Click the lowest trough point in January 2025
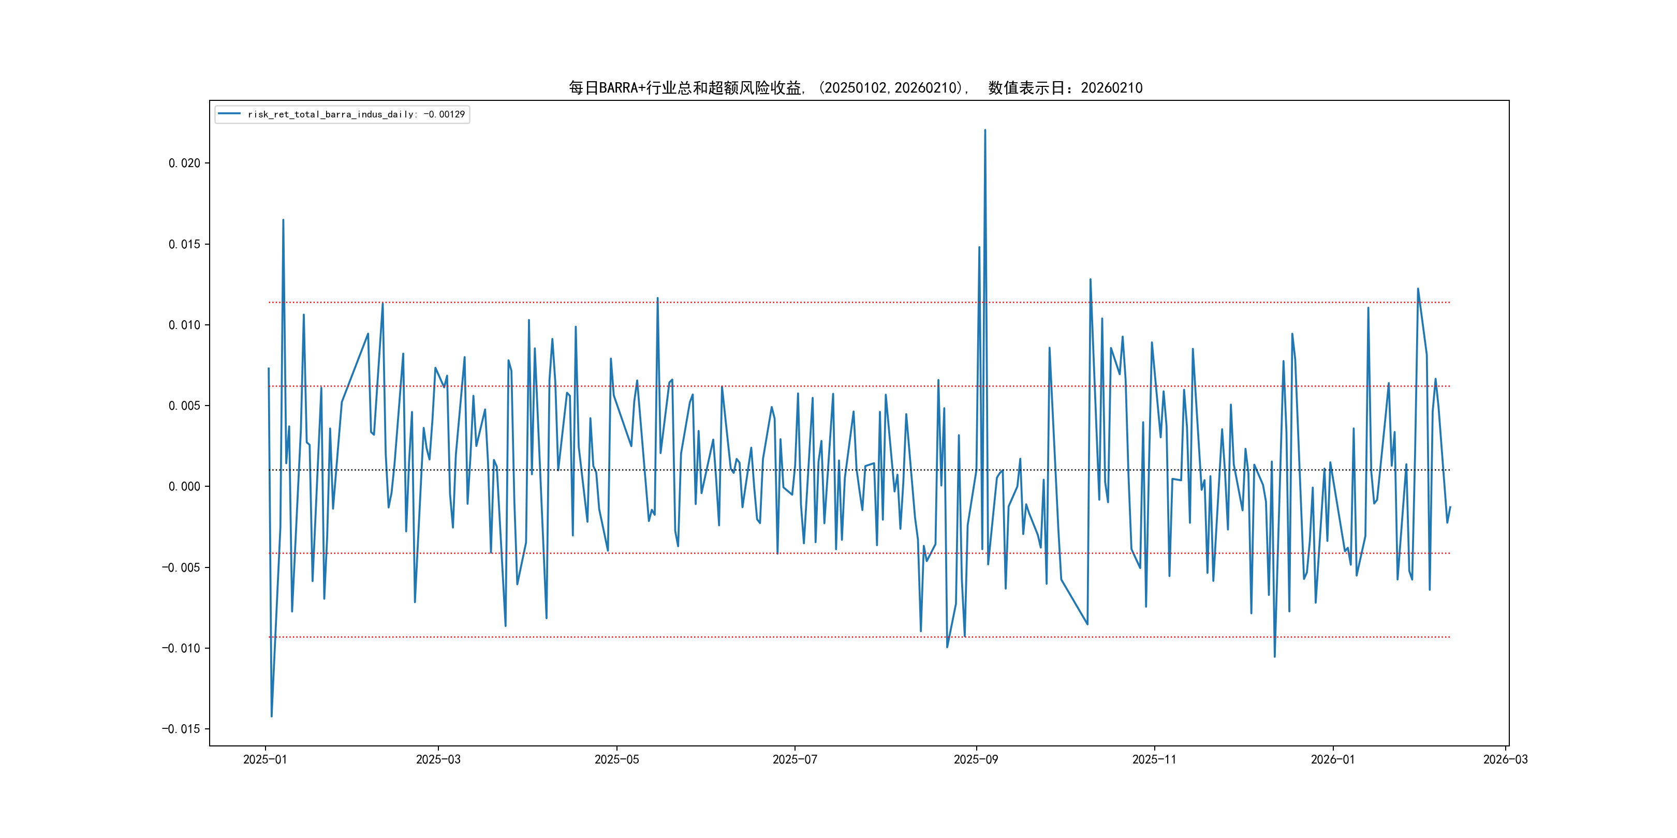The image size is (1677, 838). click(x=271, y=716)
